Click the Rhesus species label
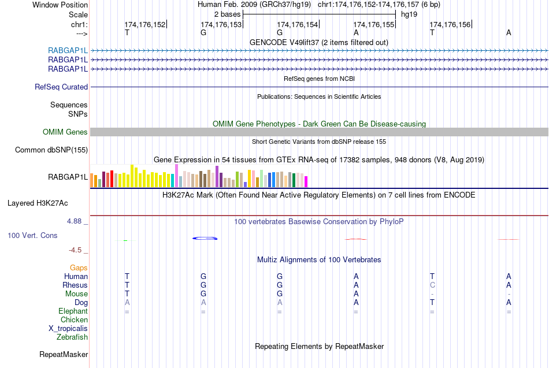The height and width of the screenshot is (368, 549). coord(75,285)
